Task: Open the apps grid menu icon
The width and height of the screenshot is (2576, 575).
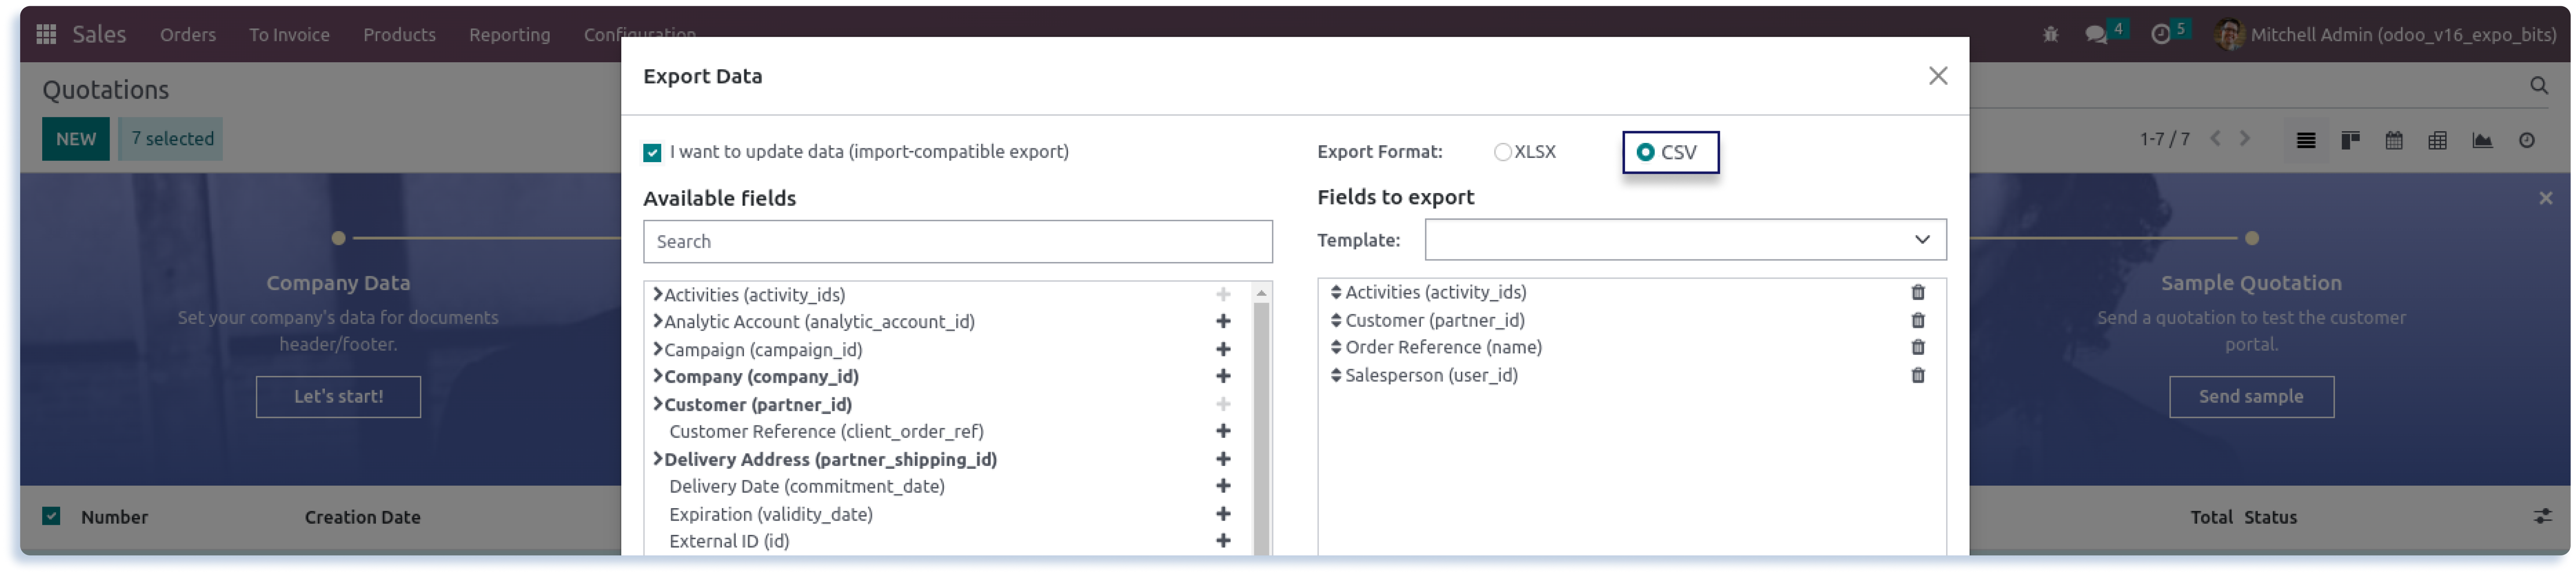Action: 46,34
